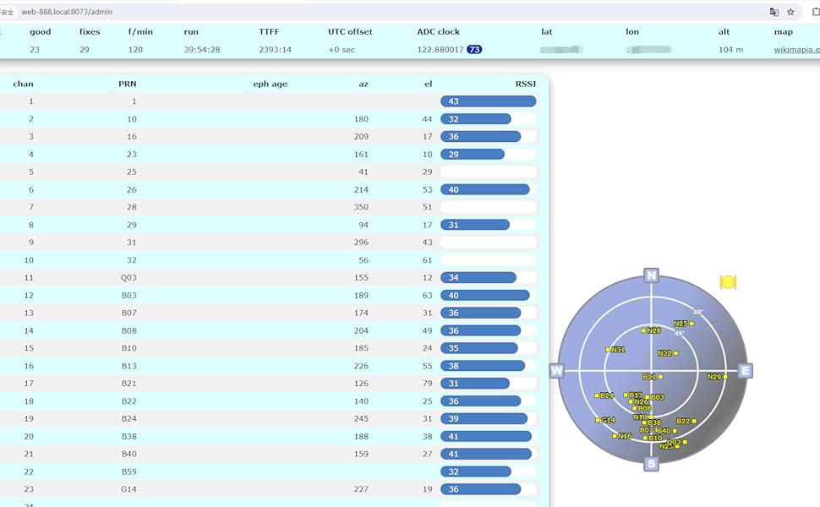The image size is (820, 507).
Task: Click the S compass marker on sky plot
Action: [x=651, y=464]
